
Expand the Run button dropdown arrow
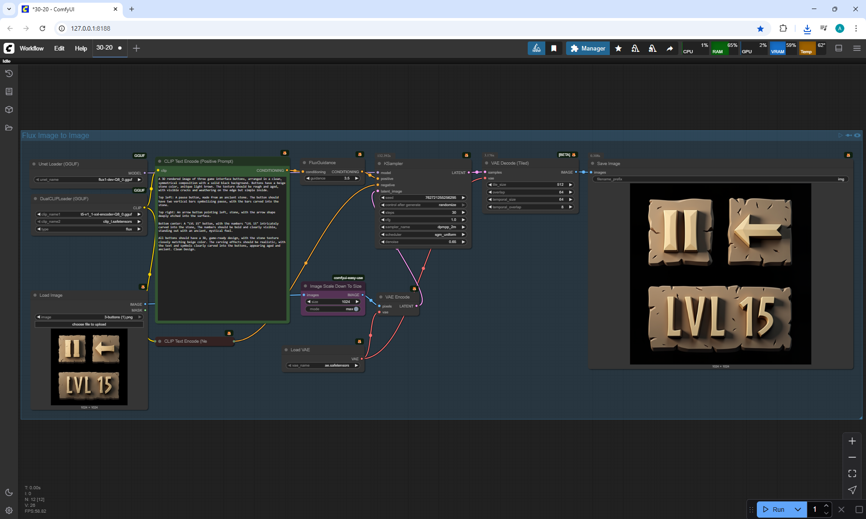(x=798, y=510)
